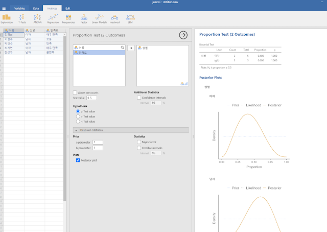327x232 pixels.
Task: Click the 만족도 column header
Action: [54, 31]
